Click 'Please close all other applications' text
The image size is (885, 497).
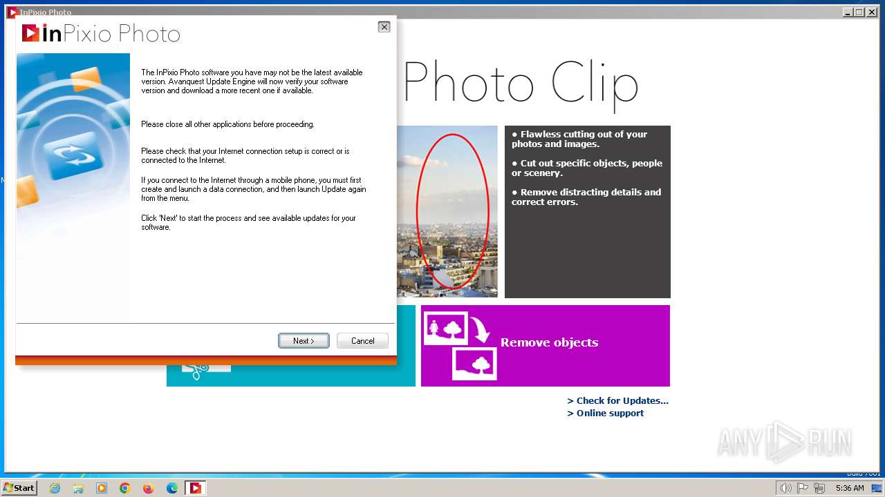[x=227, y=124]
